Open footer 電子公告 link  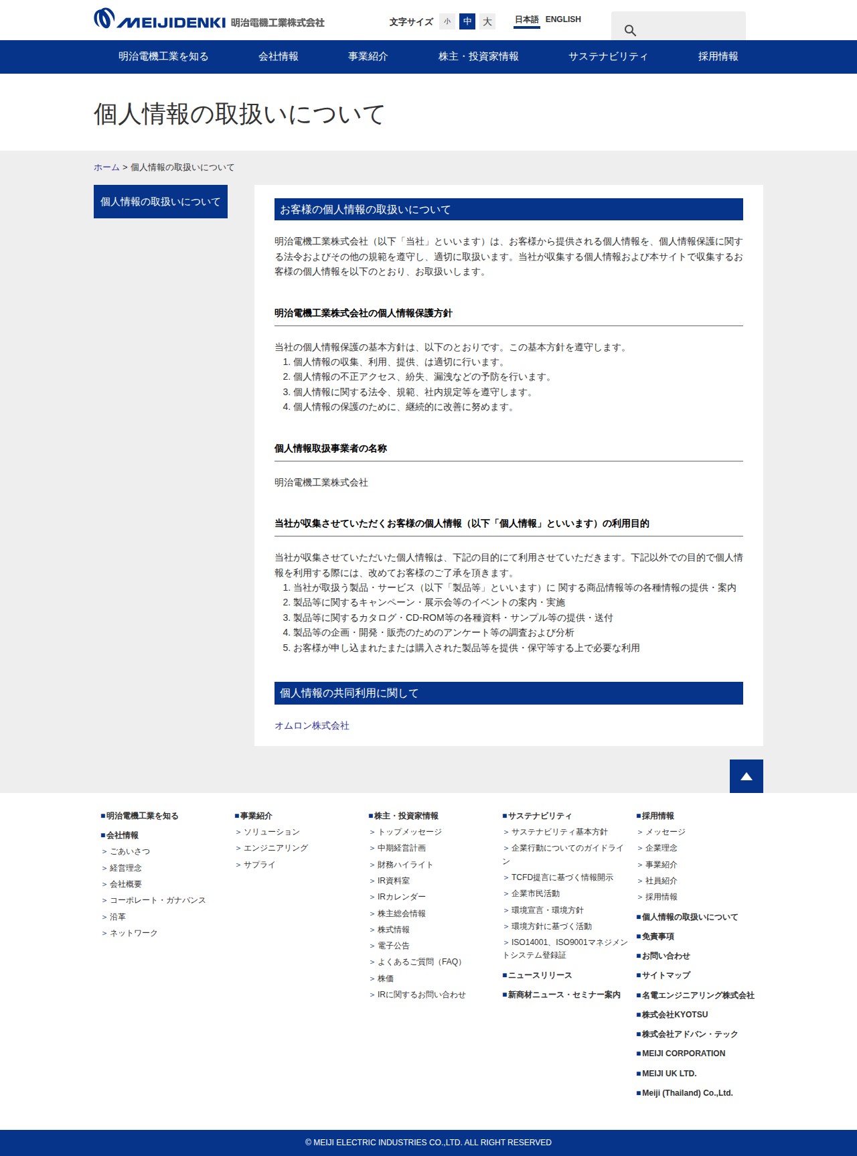pyautogui.click(x=393, y=946)
